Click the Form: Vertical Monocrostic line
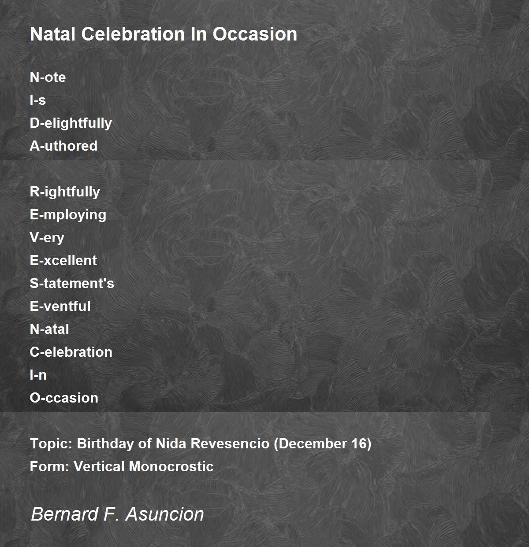 (122, 466)
